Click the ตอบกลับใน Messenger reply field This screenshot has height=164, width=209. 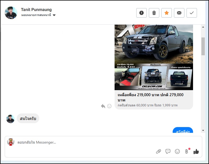(x=78, y=143)
